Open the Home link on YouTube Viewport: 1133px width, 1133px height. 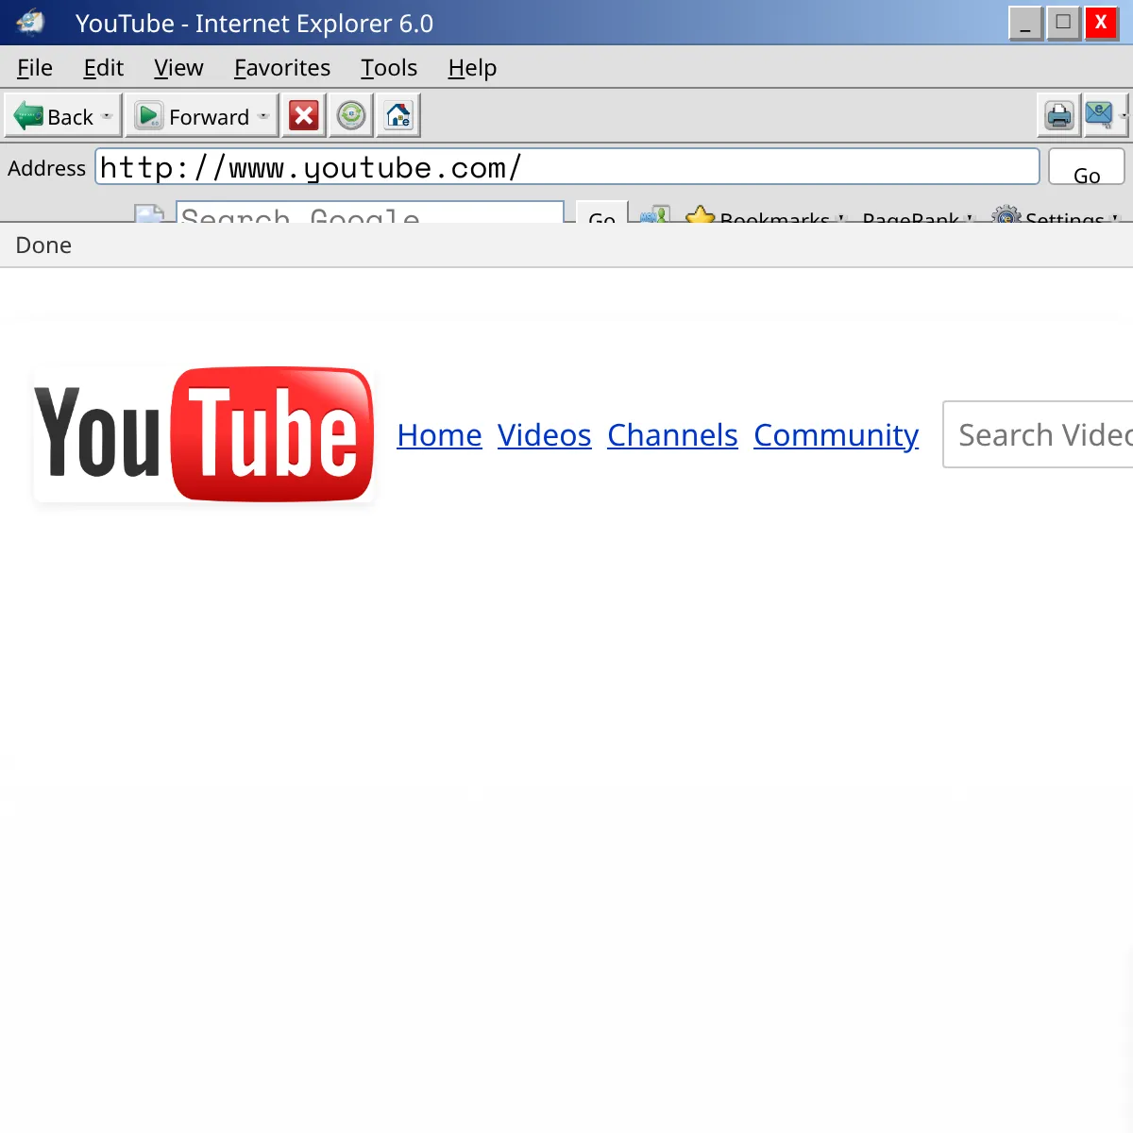pyautogui.click(x=439, y=435)
